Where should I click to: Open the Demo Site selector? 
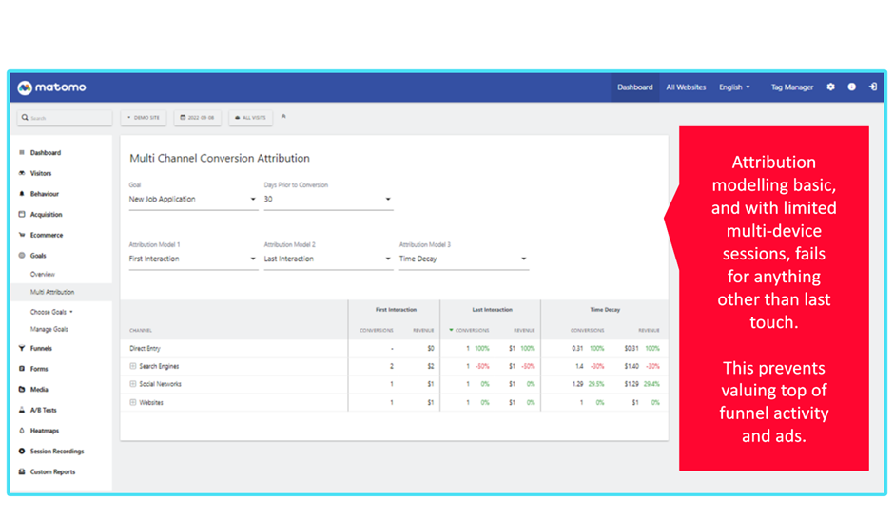144,117
